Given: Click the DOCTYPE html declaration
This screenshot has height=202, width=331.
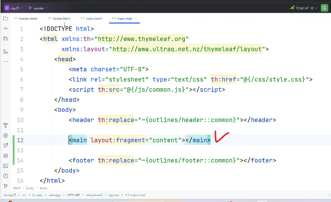Looking at the screenshot, I should [x=67, y=29].
